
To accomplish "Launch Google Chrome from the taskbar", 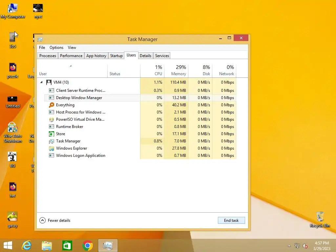I will [x=87, y=245].
